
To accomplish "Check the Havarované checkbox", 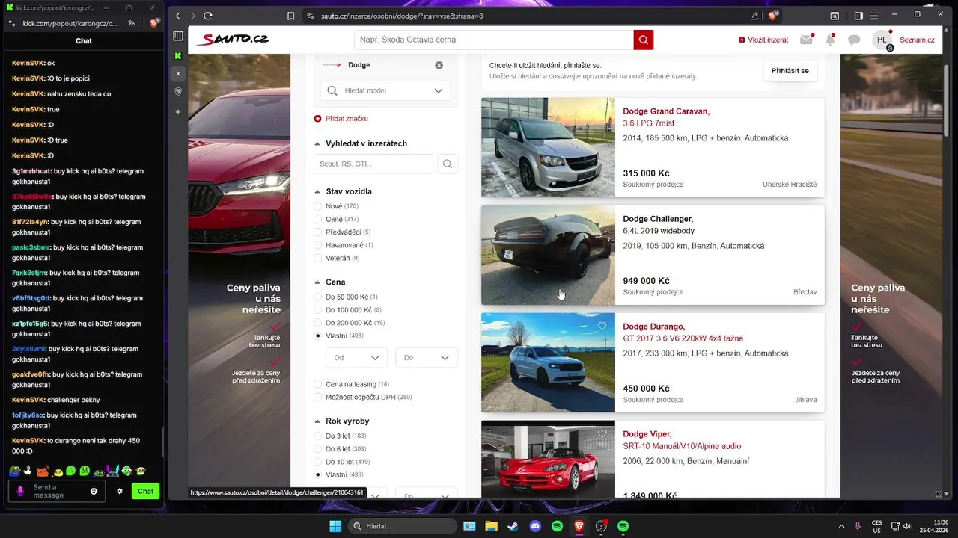I will click(318, 245).
